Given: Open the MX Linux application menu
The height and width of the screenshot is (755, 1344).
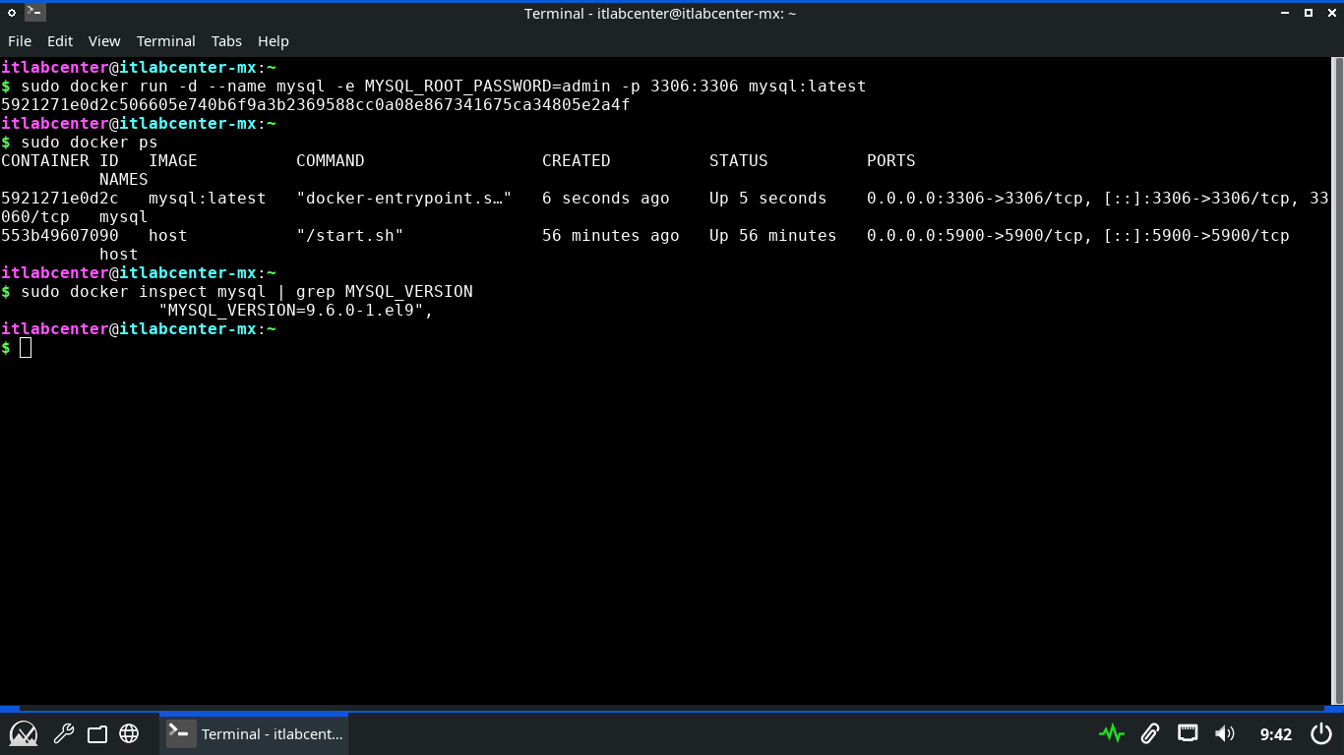Looking at the screenshot, I should point(24,733).
